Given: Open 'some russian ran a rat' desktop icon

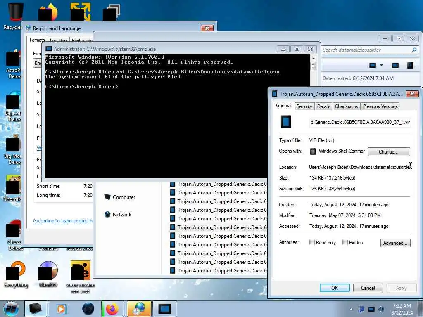Looking at the screenshot, I should 81,276.
